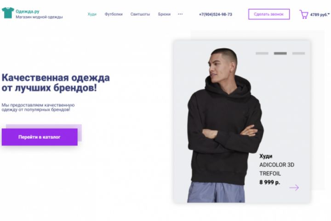Open the Худи menu item

[92, 14]
